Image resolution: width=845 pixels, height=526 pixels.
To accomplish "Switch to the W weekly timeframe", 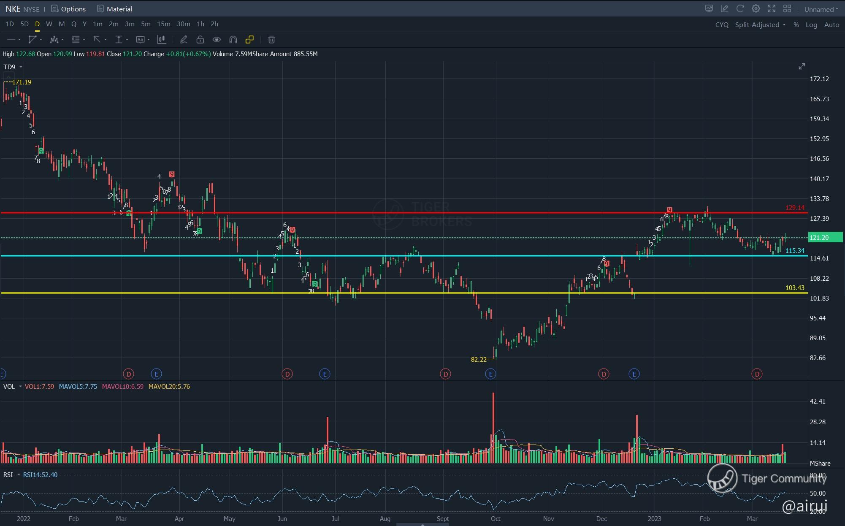I will pos(49,24).
